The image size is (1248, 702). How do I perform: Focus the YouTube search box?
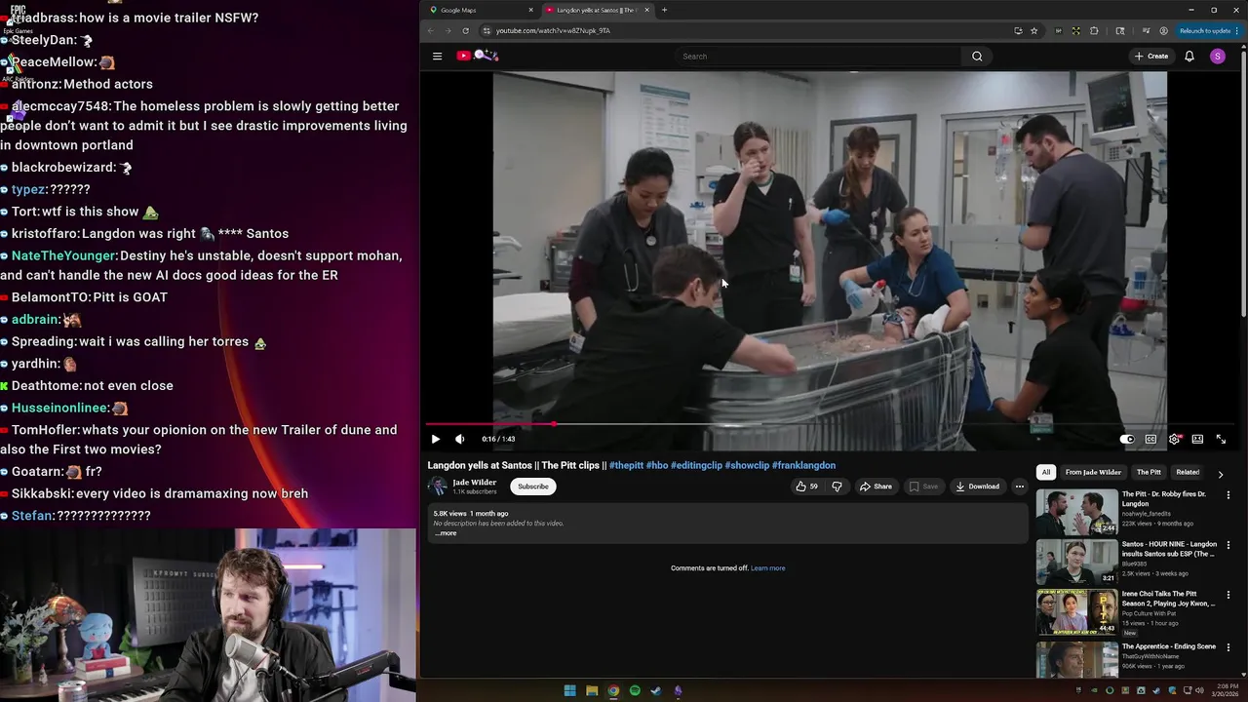click(x=819, y=56)
